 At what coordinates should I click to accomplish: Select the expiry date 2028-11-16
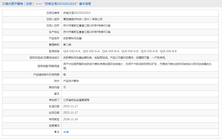tap(71, 119)
